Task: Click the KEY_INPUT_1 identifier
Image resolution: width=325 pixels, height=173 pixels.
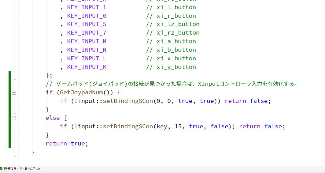Action: [87, 7]
